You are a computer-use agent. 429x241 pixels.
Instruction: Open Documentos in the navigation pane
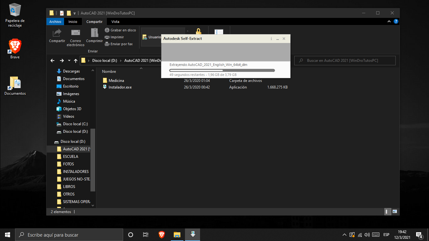pos(73,79)
